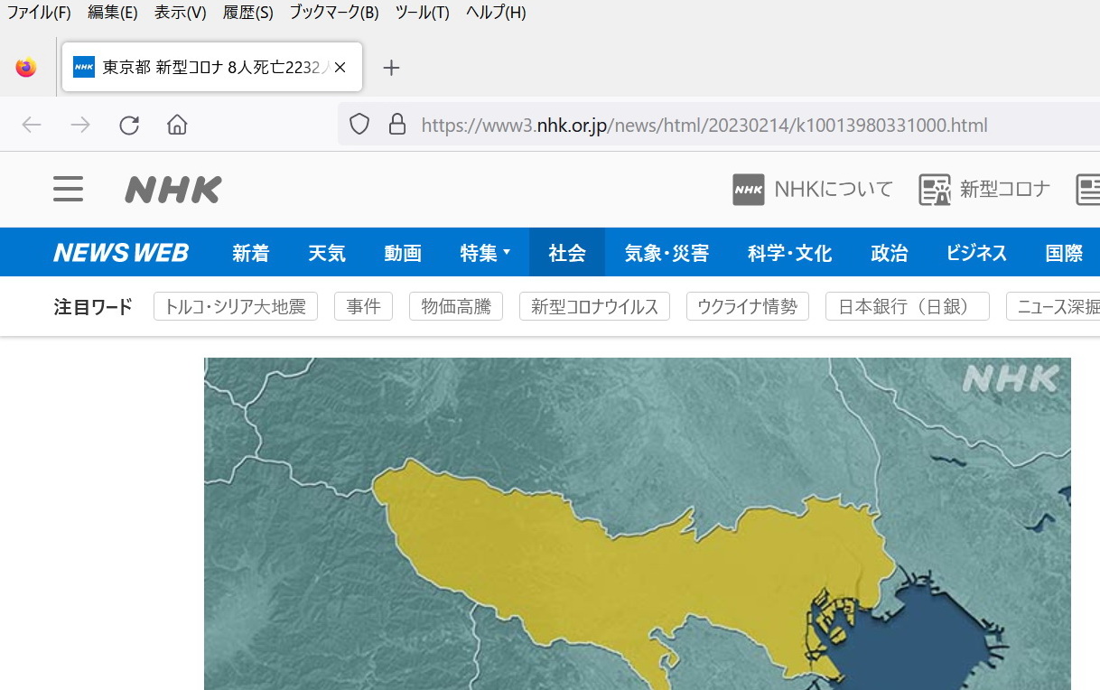Click the NHK logo in header

pyautogui.click(x=172, y=190)
